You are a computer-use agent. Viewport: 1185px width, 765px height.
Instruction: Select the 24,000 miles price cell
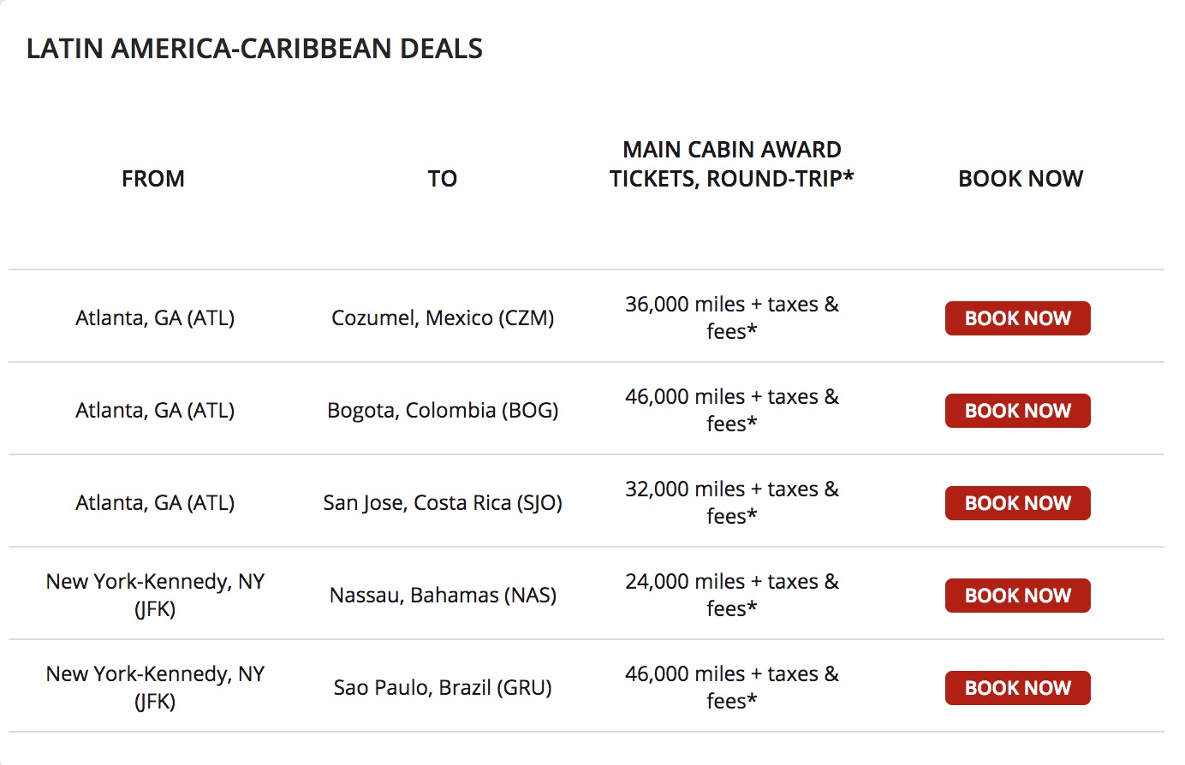[731, 595]
